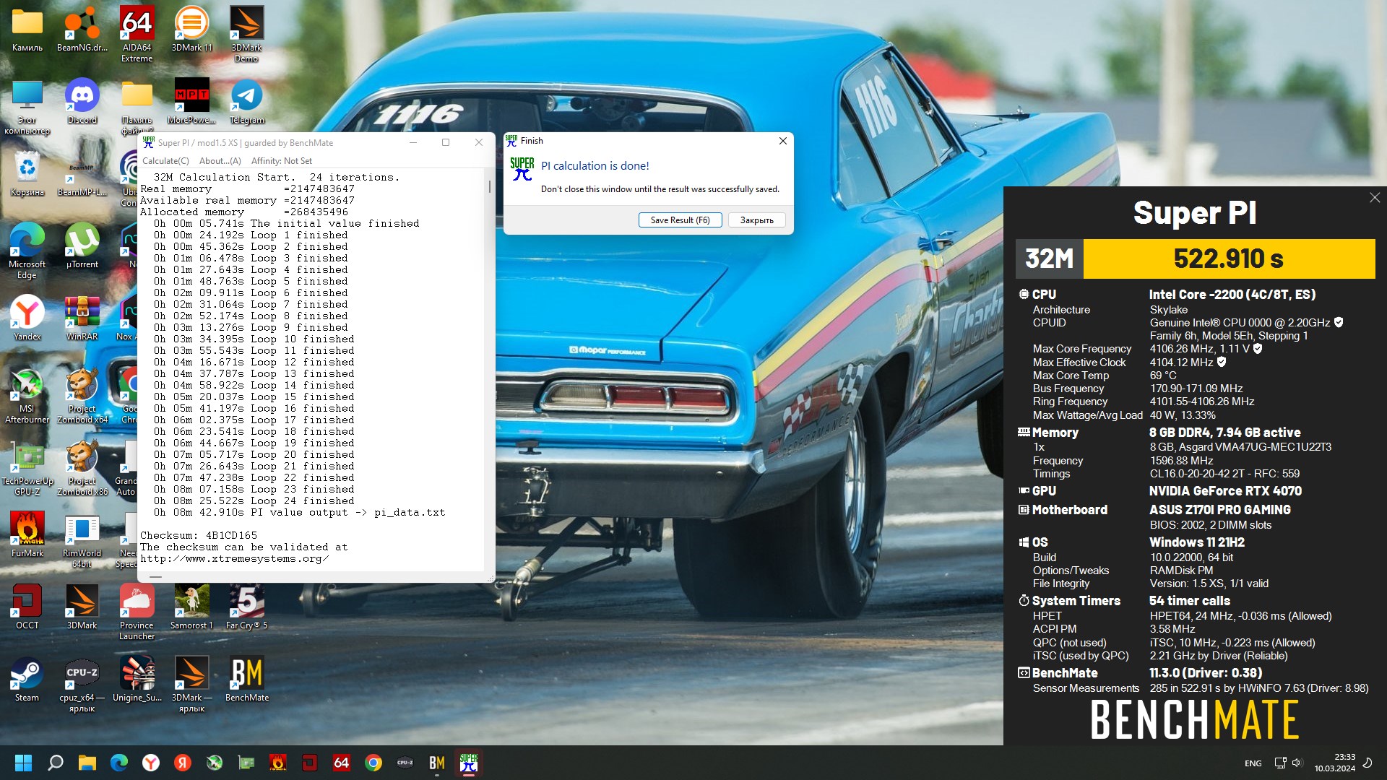The width and height of the screenshot is (1387, 780).
Task: Open the 3DMark Demo desktop shortcut
Action: [x=246, y=32]
